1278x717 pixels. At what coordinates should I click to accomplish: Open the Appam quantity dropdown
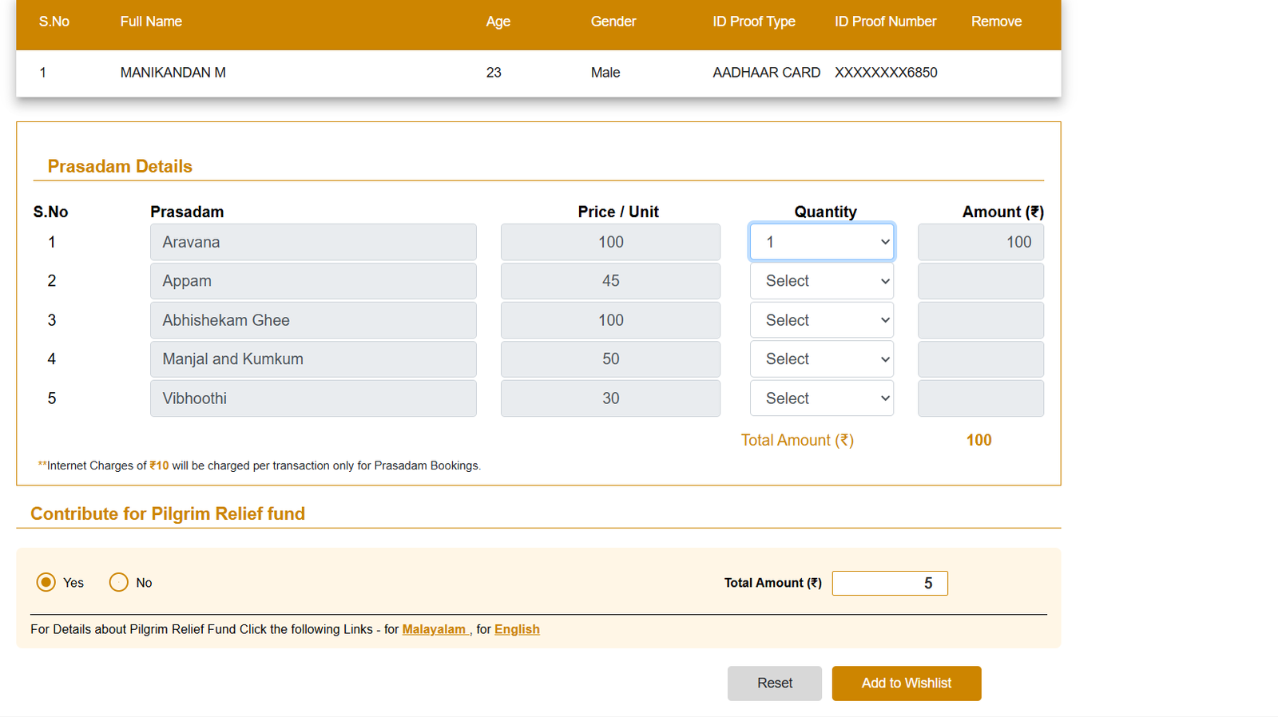click(x=821, y=281)
